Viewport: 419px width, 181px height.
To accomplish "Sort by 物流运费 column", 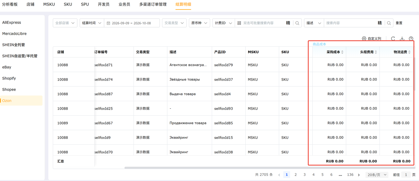I will click(409, 52).
